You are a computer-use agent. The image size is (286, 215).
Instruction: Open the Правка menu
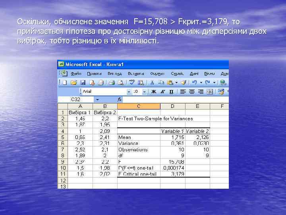point(94,74)
